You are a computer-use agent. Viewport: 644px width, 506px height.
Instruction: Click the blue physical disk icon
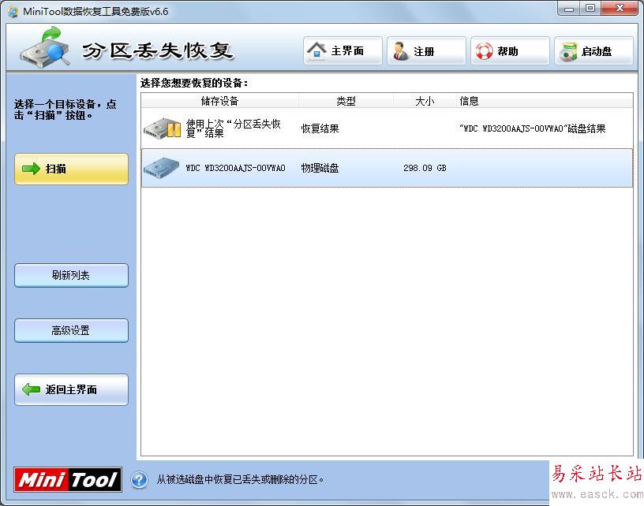tap(162, 168)
